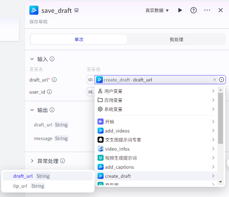The width and height of the screenshot is (229, 197).
Task: Click the edit icon beside save_draft title
Action: (77, 11)
